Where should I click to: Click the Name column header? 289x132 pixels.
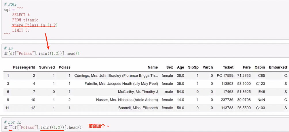[153, 67]
